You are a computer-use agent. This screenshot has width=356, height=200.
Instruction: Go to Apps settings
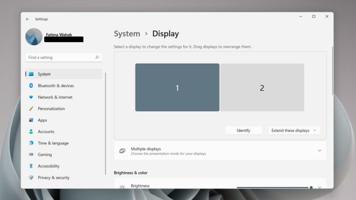click(x=64, y=120)
